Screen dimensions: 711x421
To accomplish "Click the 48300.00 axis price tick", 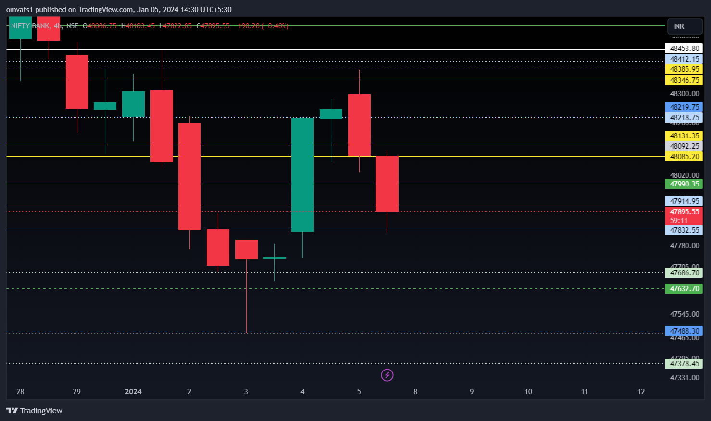I will coord(685,94).
